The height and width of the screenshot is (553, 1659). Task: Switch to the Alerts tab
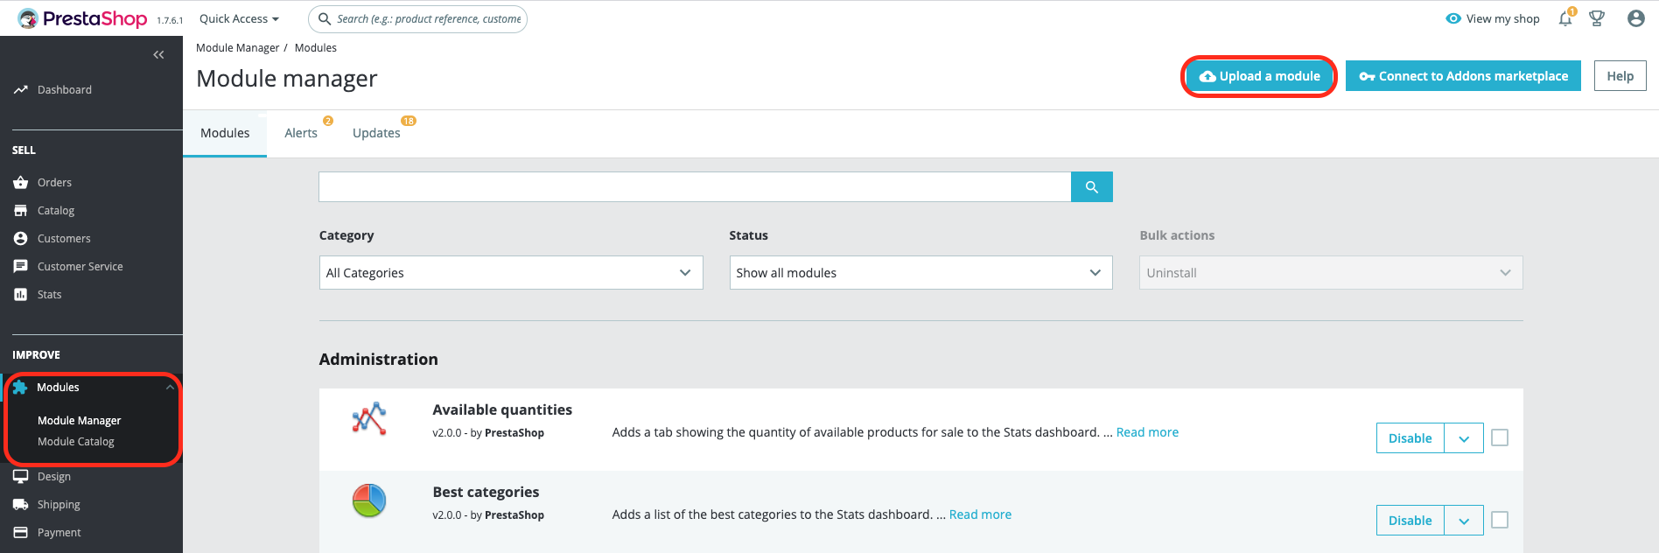click(301, 133)
